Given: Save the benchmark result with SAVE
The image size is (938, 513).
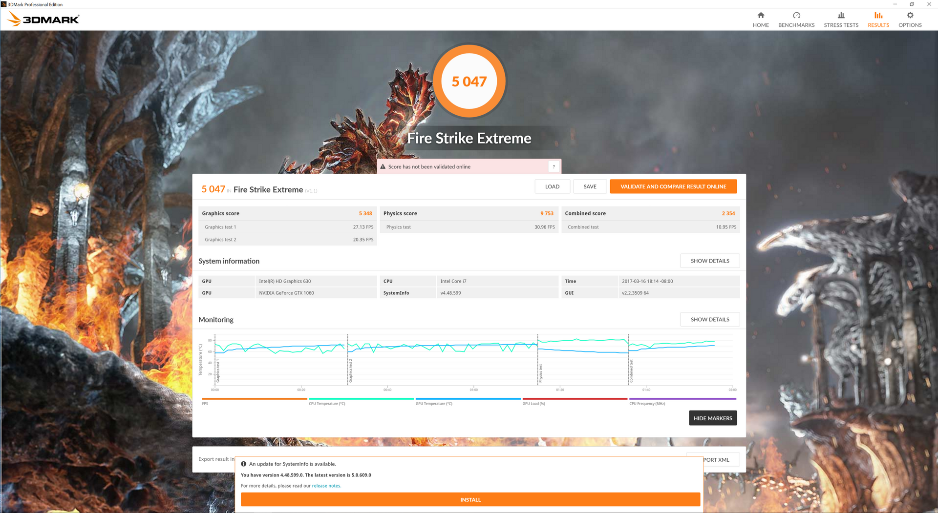Looking at the screenshot, I should coord(590,186).
